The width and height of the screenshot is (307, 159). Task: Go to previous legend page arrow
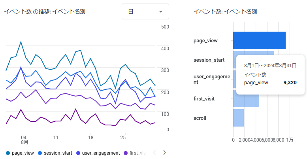click(x=154, y=152)
